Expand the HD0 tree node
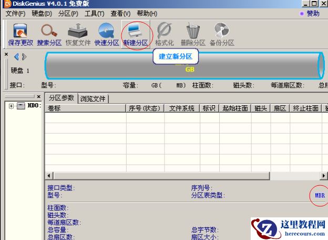Viewport: 328px width, 240px height. (11, 106)
